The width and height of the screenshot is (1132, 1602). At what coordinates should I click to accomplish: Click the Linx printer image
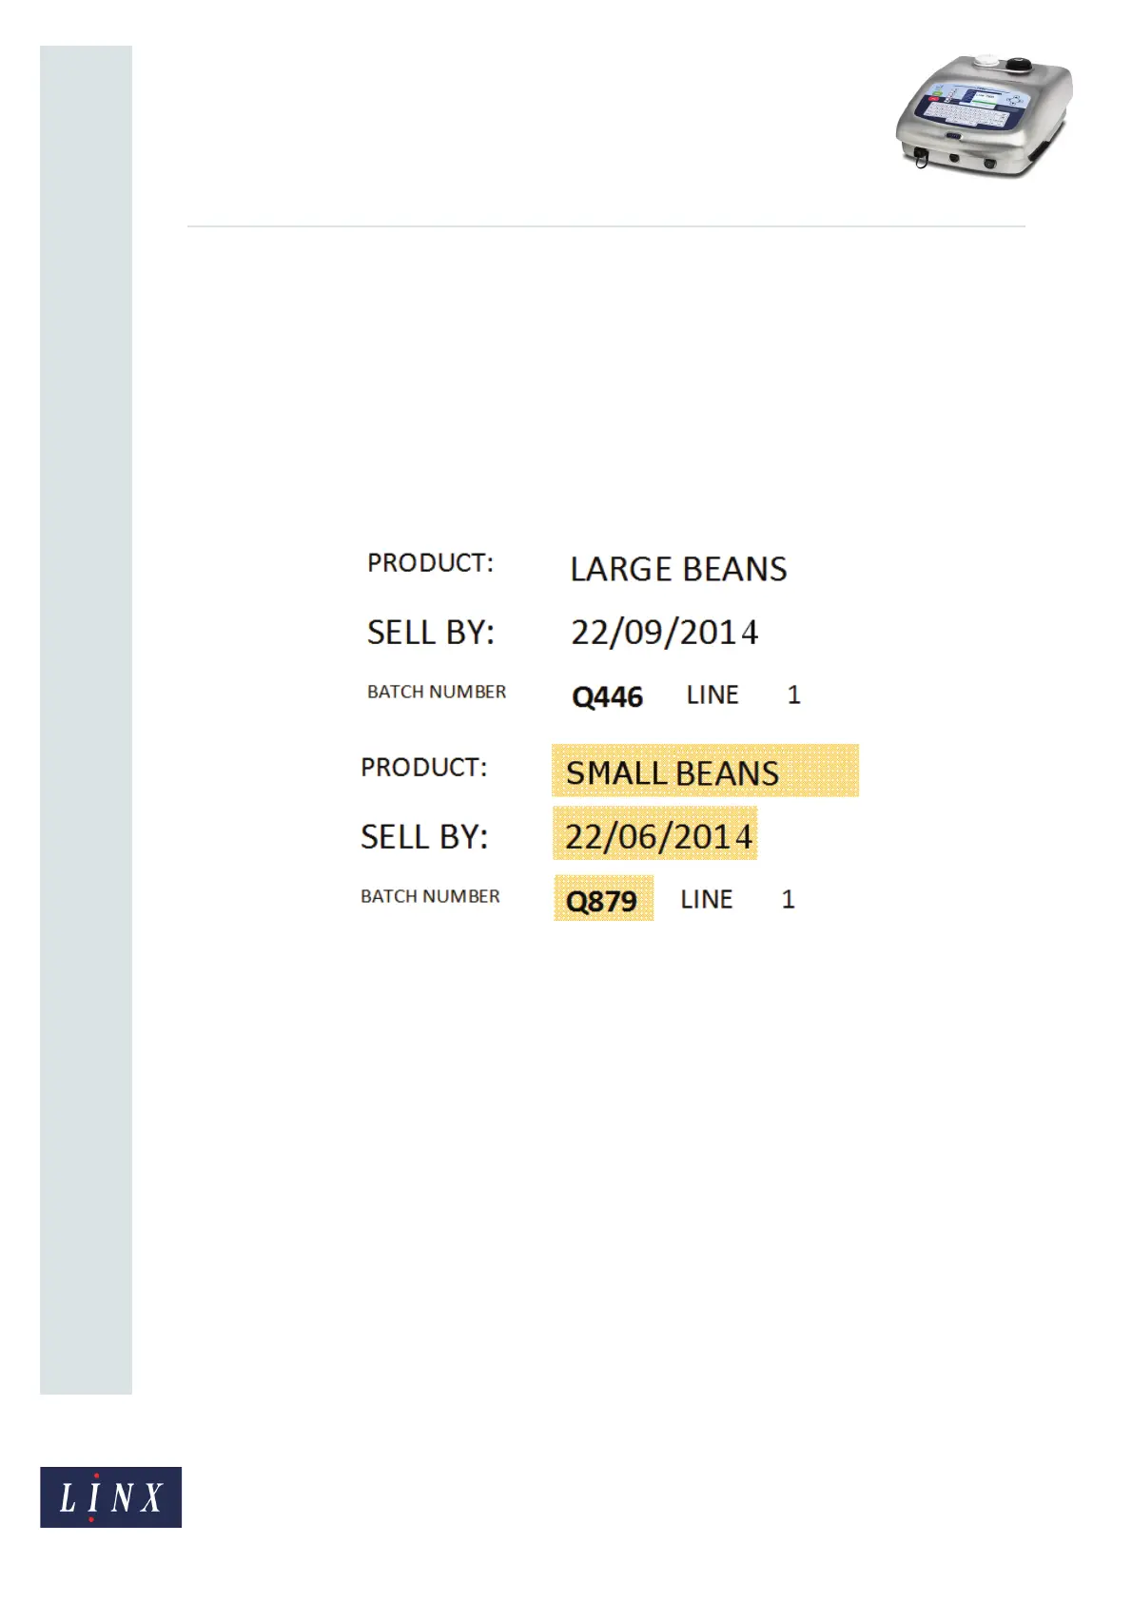(x=984, y=117)
